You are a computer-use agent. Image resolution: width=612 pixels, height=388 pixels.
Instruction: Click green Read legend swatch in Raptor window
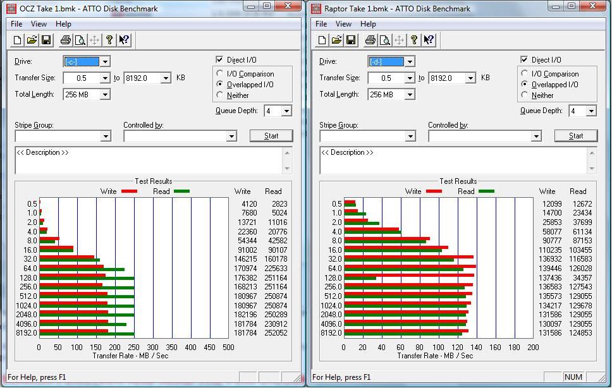[x=486, y=191]
